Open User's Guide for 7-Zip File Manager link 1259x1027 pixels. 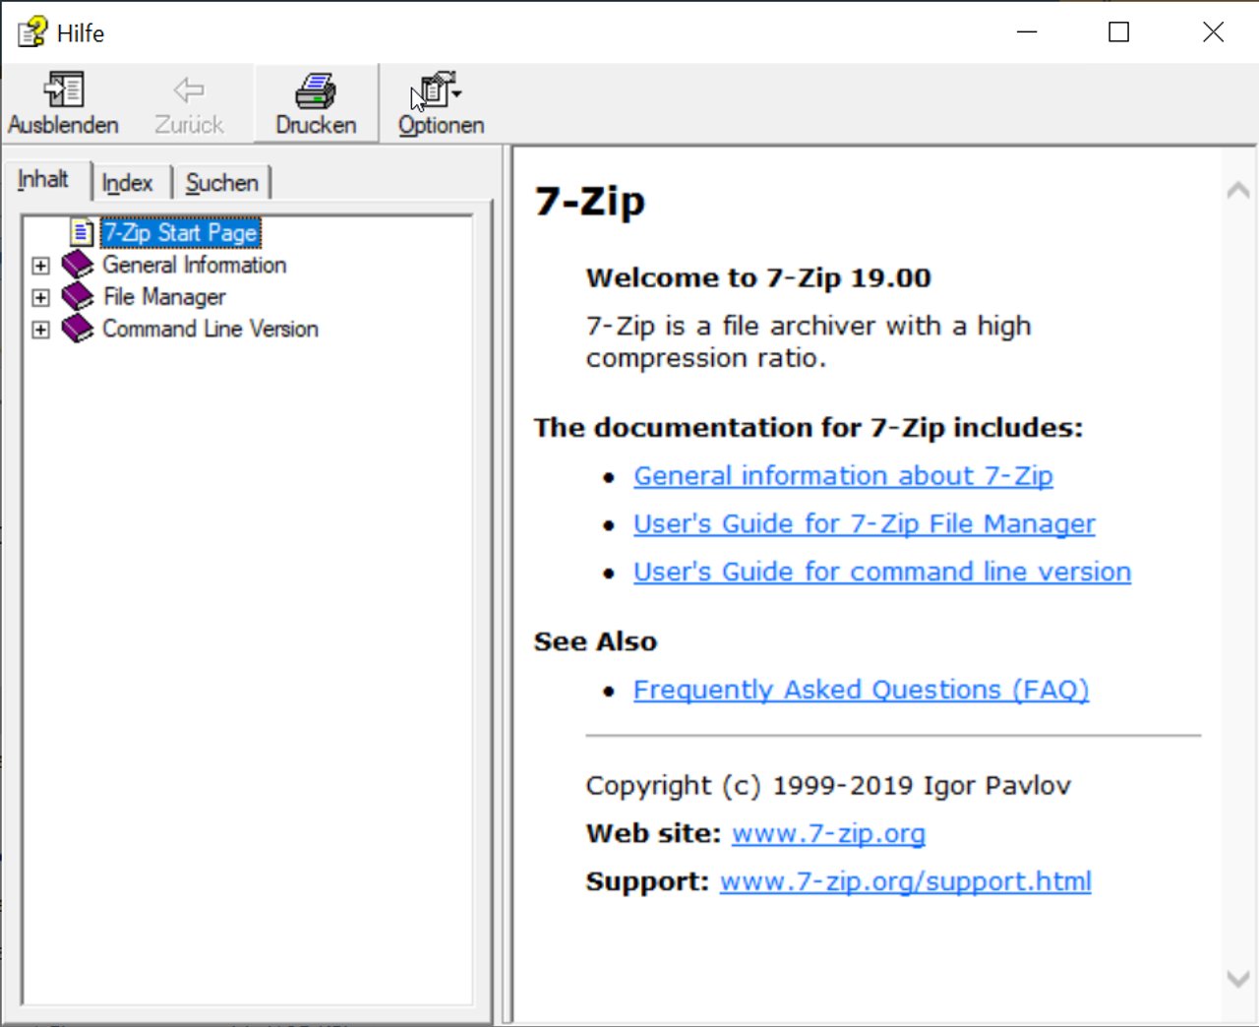click(864, 524)
